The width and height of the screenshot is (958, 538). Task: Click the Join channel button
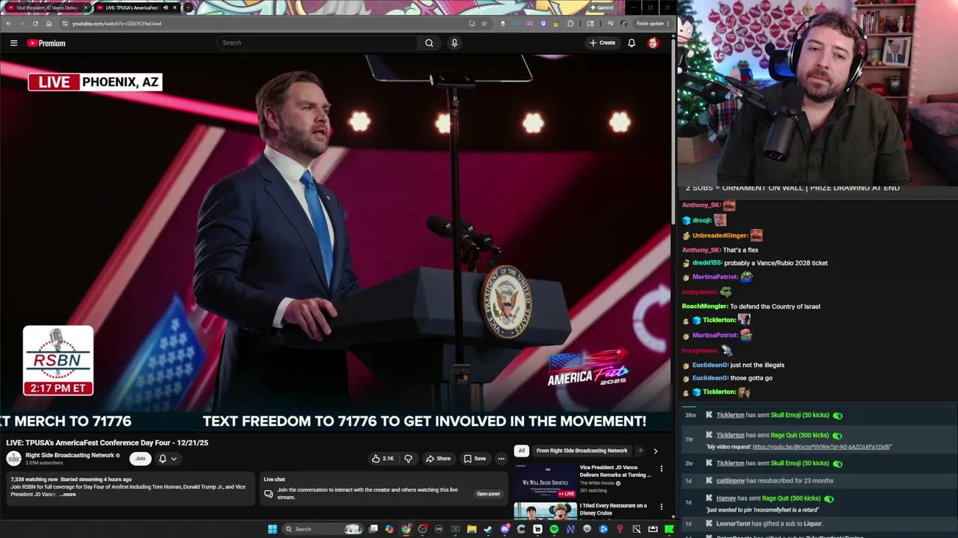140,459
